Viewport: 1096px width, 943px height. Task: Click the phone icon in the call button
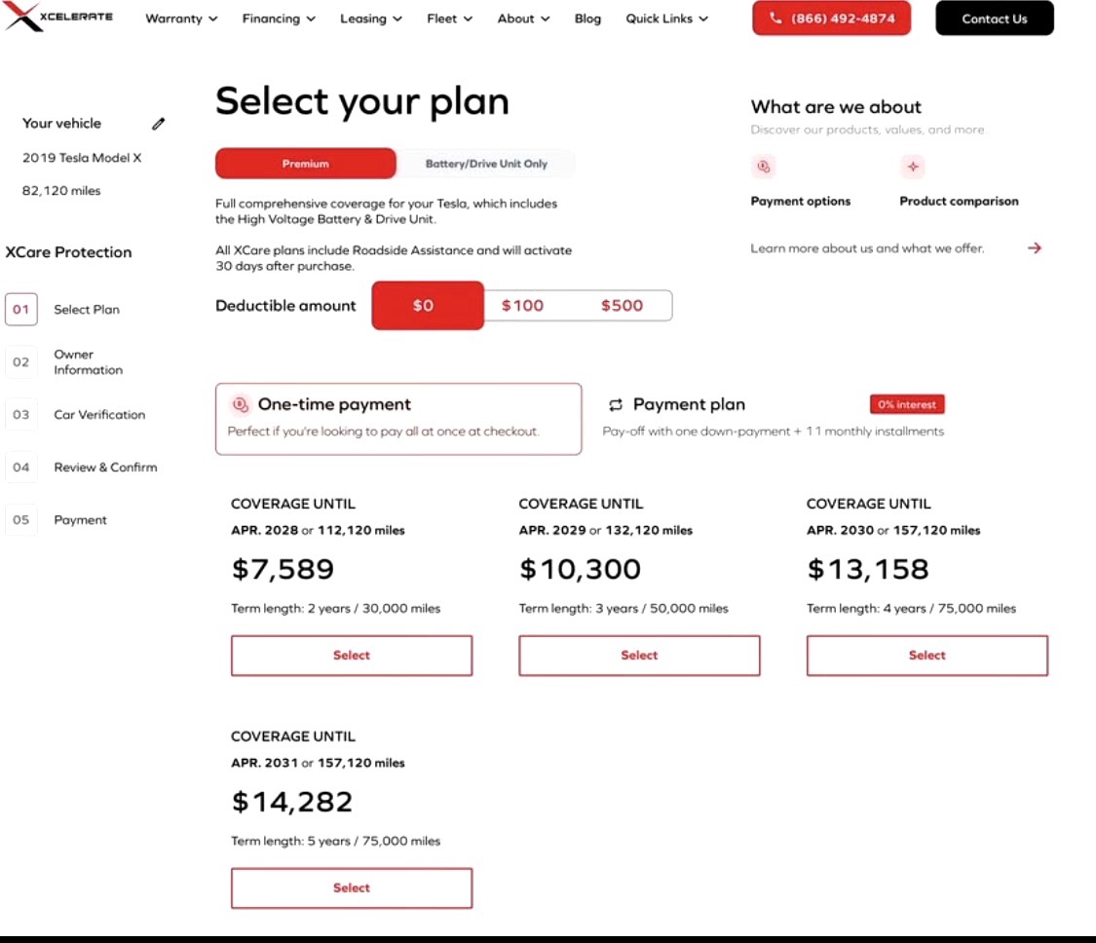776,19
